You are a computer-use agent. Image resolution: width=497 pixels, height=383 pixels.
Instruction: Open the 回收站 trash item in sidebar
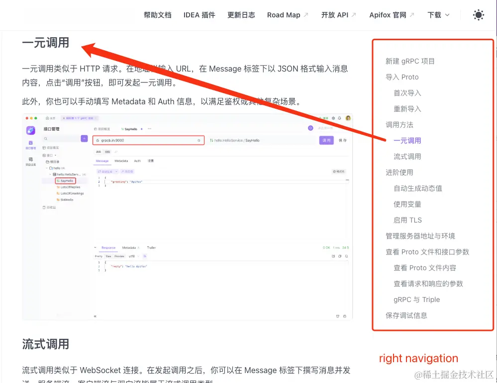[49, 208]
